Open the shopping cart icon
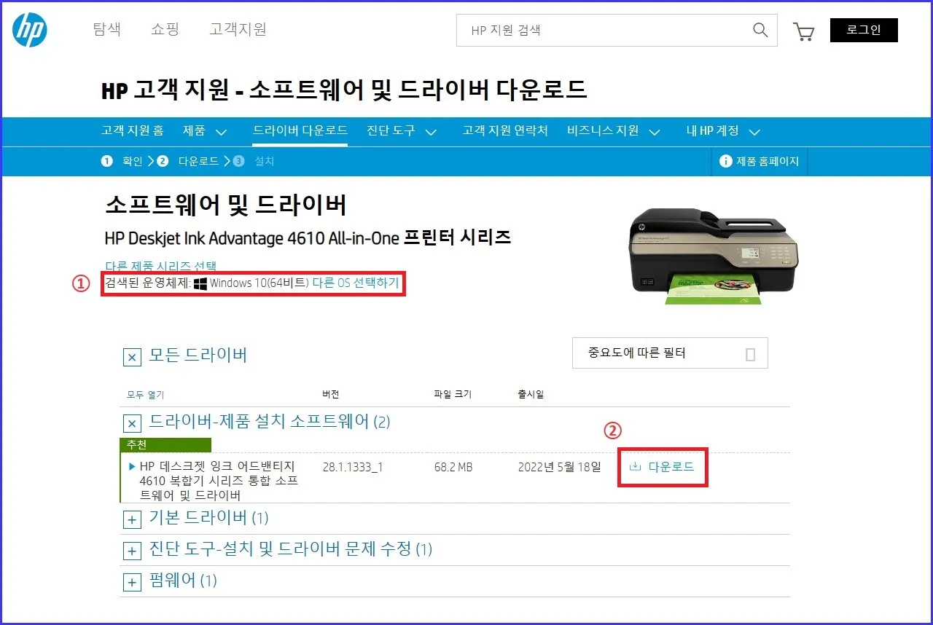Viewport: 933px width, 625px height. click(803, 31)
